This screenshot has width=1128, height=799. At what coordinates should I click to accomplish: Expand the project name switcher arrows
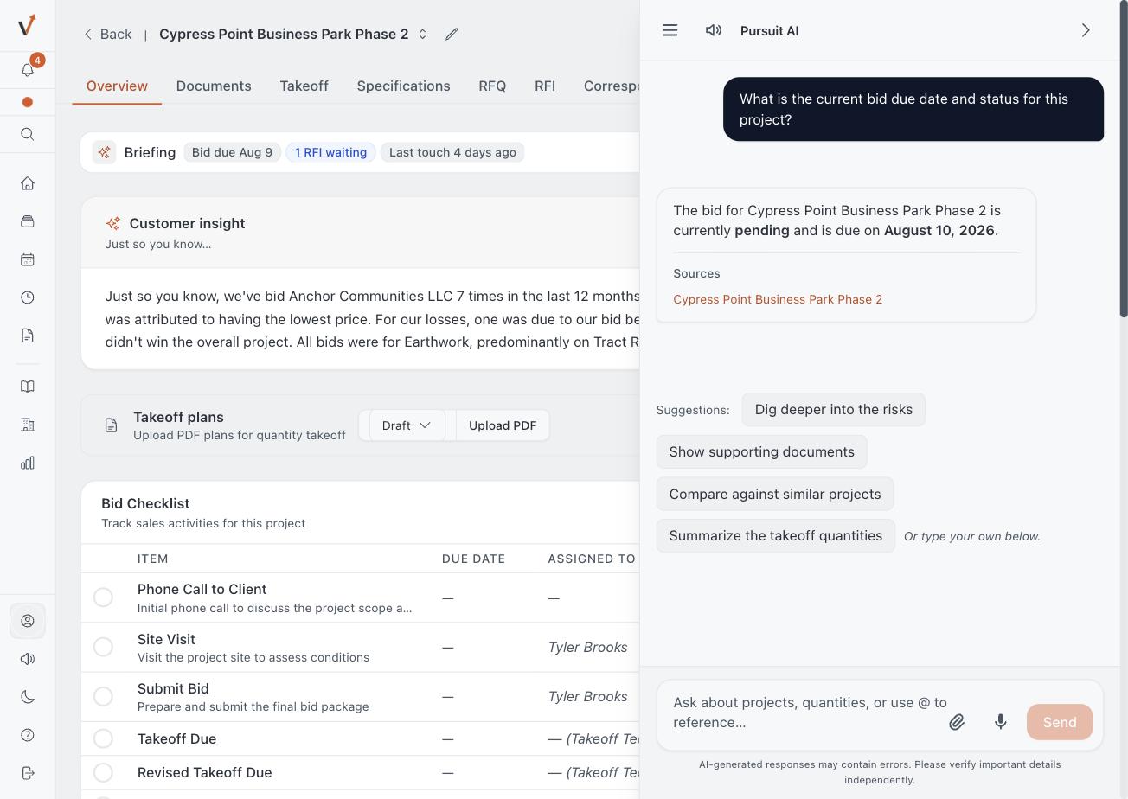point(423,35)
